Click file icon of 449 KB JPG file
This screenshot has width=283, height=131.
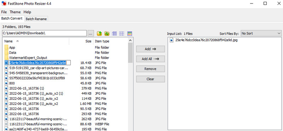tap(6, 93)
